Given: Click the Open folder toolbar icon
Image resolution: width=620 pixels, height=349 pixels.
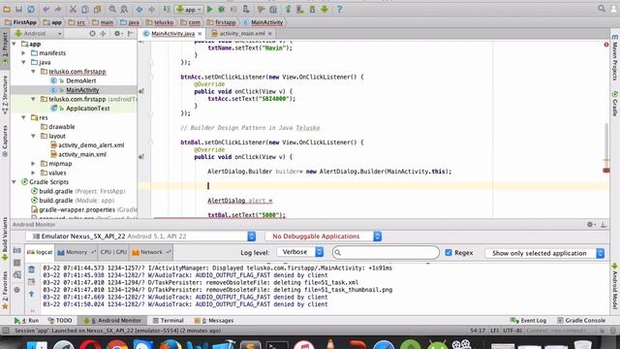Looking at the screenshot, I should coord(7,9).
